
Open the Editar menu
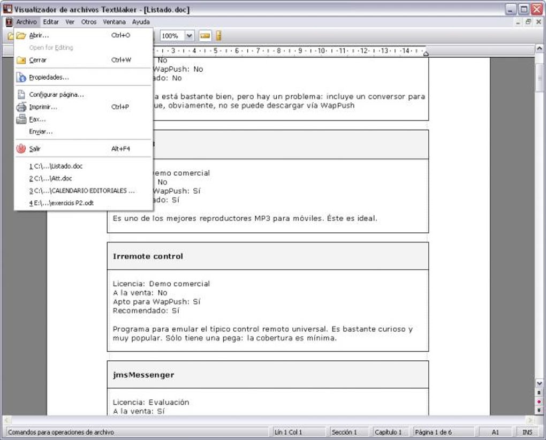[51, 22]
